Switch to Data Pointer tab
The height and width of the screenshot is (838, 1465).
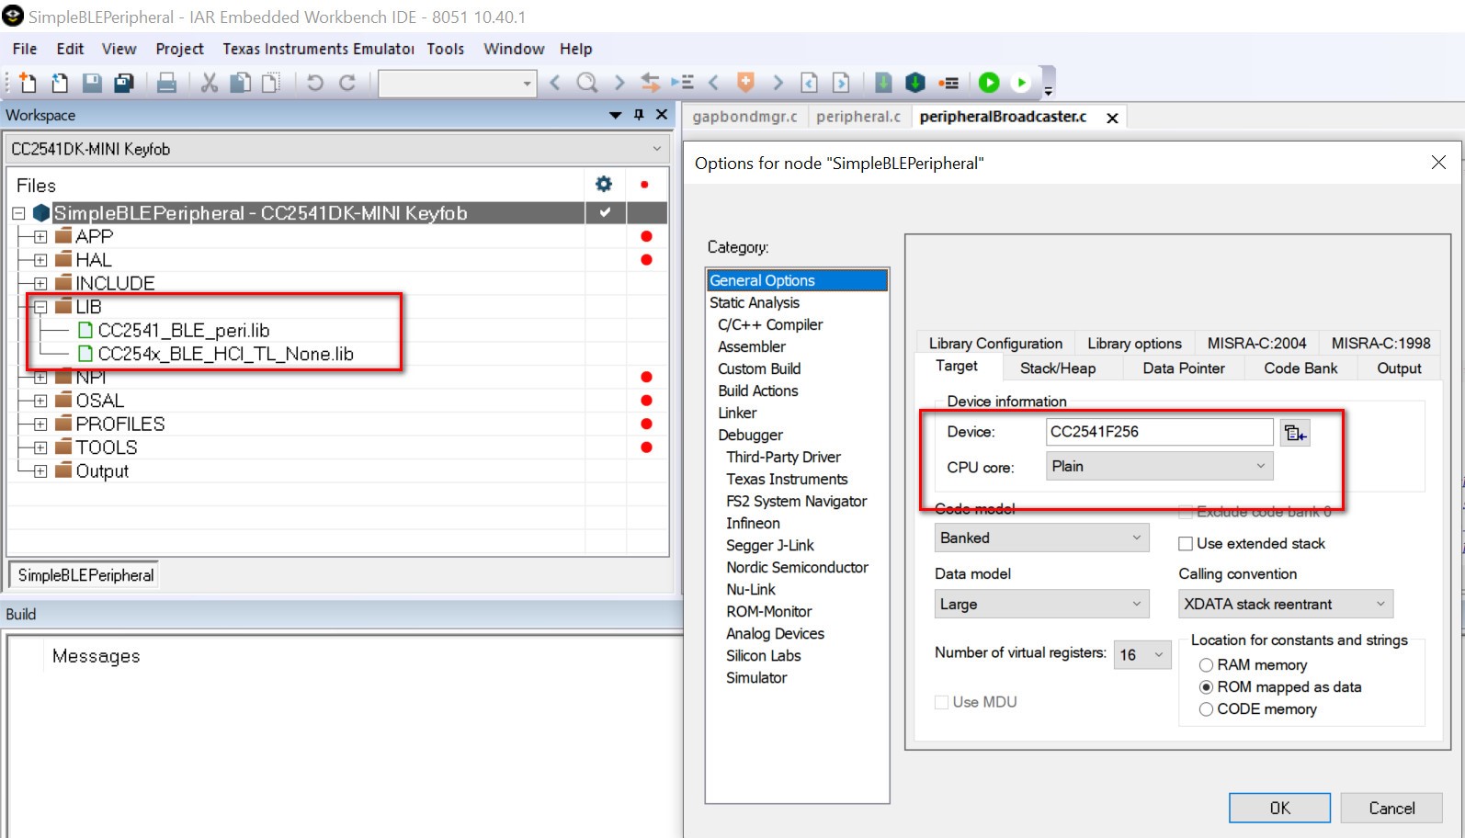coord(1184,368)
